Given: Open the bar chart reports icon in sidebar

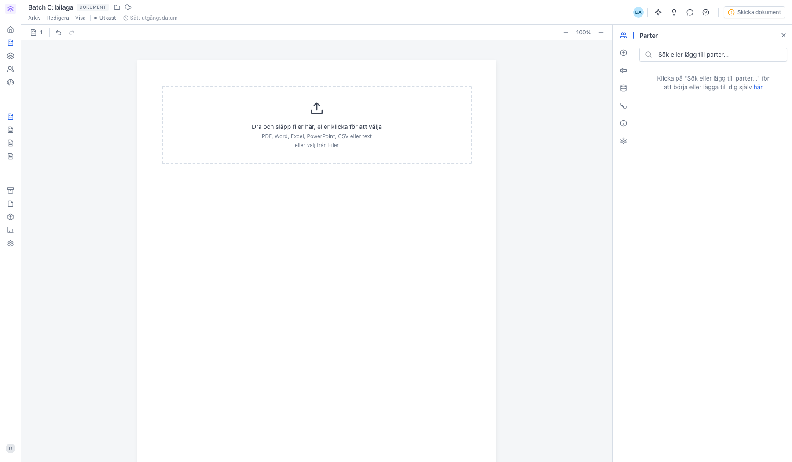Looking at the screenshot, I should point(11,230).
